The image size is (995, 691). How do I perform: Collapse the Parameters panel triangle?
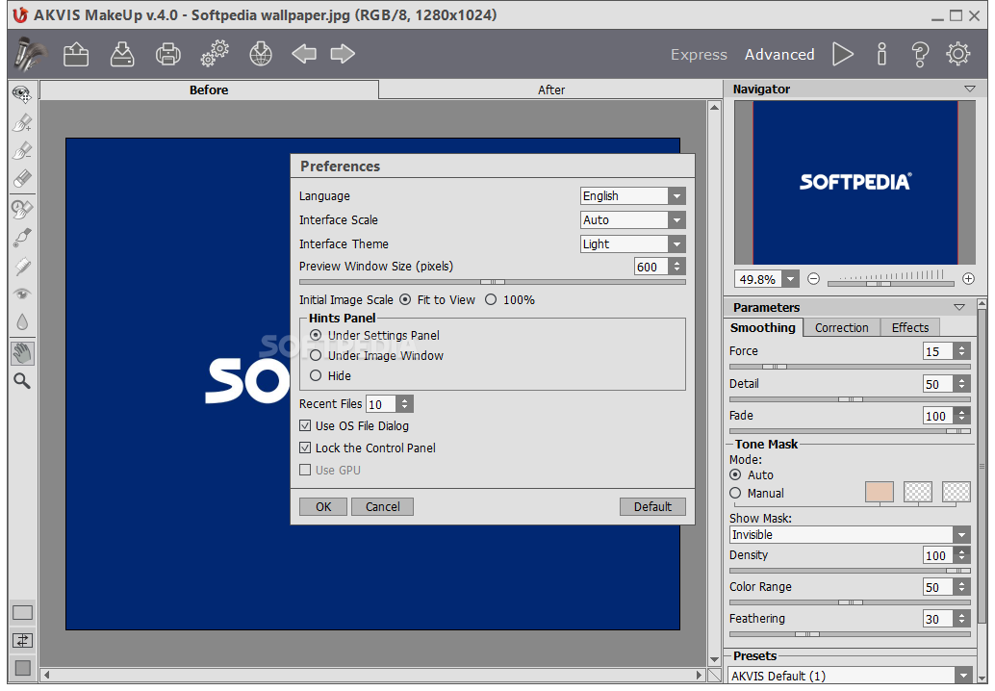959,307
